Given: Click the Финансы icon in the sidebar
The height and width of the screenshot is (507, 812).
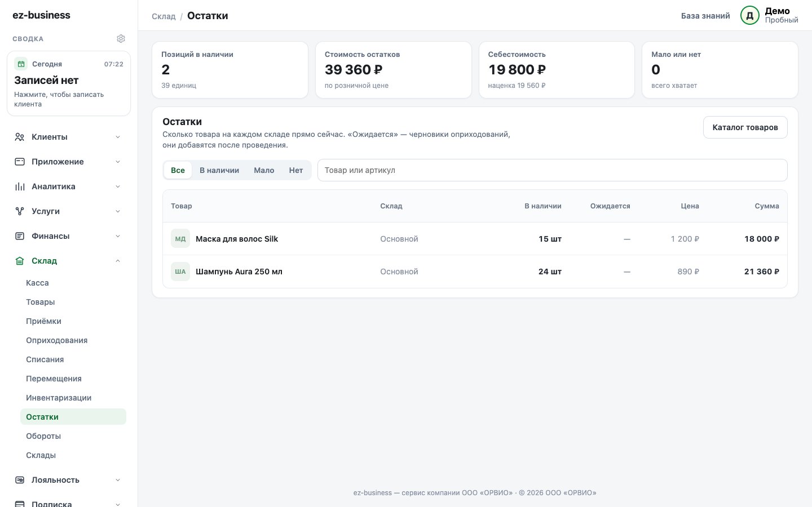Looking at the screenshot, I should 20,236.
